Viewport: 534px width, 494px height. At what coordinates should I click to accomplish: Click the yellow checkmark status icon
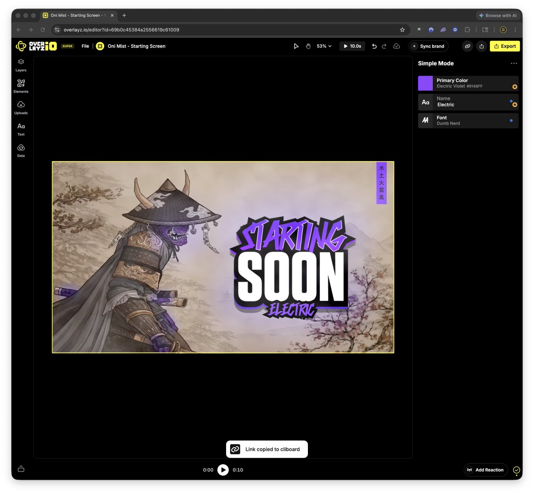(517, 470)
